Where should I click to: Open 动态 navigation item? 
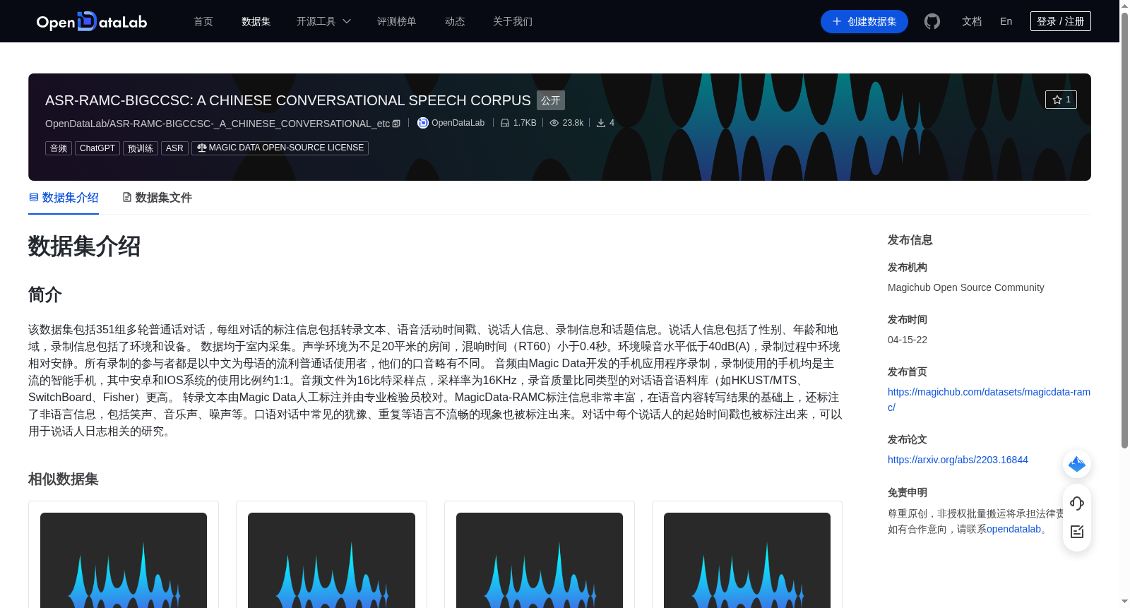455,21
